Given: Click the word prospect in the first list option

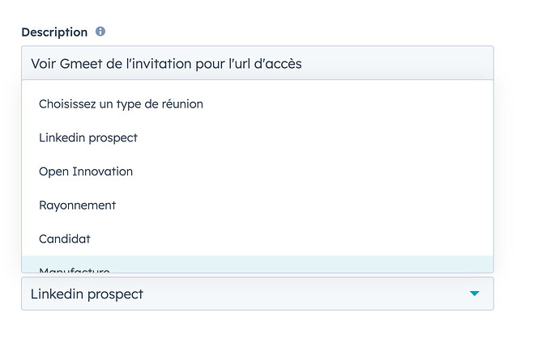Looking at the screenshot, I should 113,138.
